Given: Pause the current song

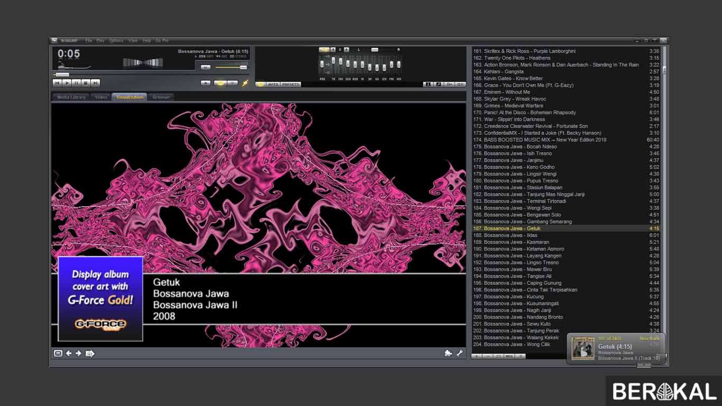Looking at the screenshot, I should [x=76, y=83].
